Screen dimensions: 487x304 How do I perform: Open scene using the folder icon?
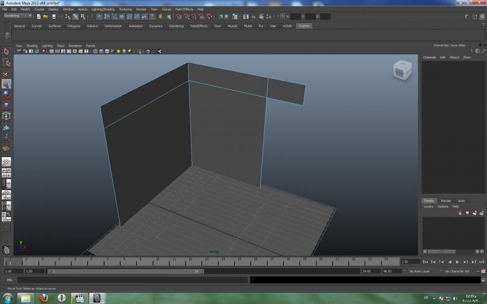click(46, 17)
